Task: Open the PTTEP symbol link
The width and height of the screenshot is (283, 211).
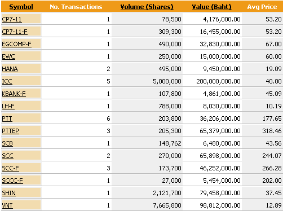Action: pos(11,131)
